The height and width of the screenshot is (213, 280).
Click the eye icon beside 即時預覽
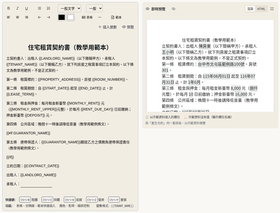click(x=148, y=9)
